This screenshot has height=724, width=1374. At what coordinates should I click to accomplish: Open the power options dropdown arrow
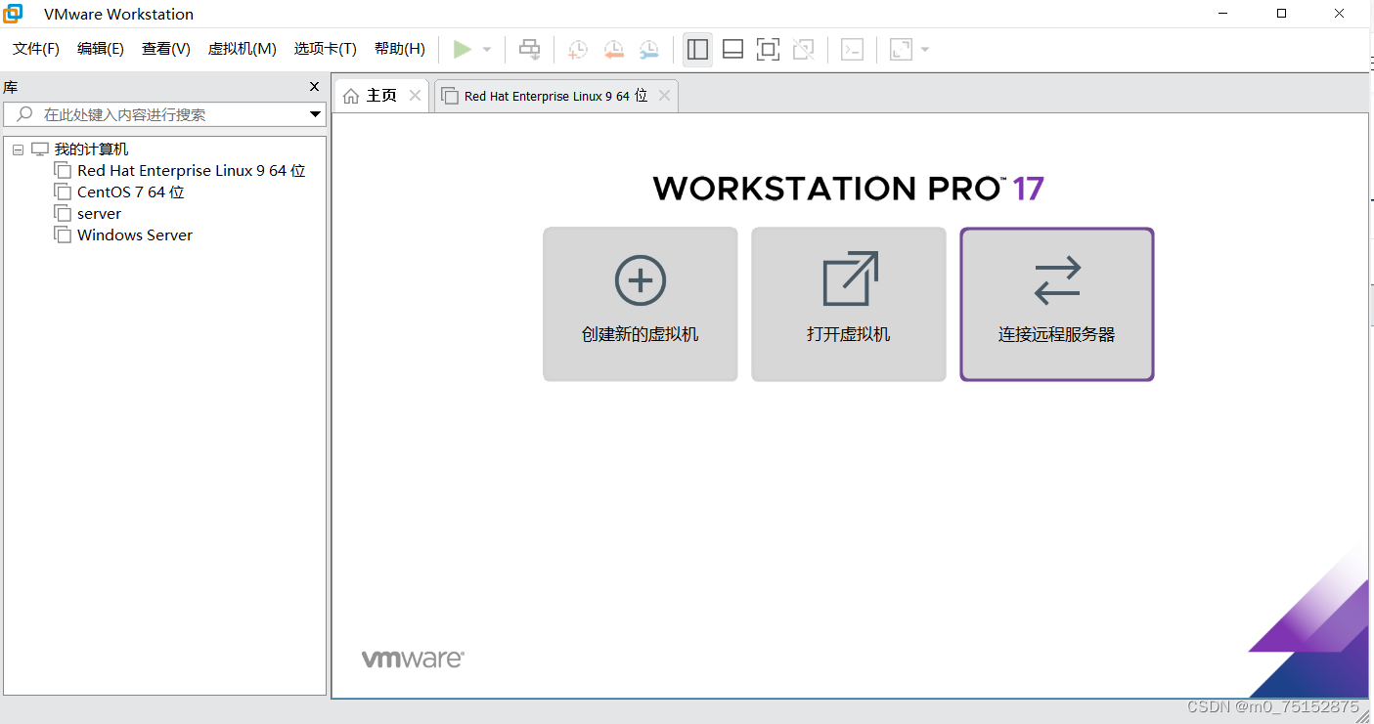click(487, 50)
